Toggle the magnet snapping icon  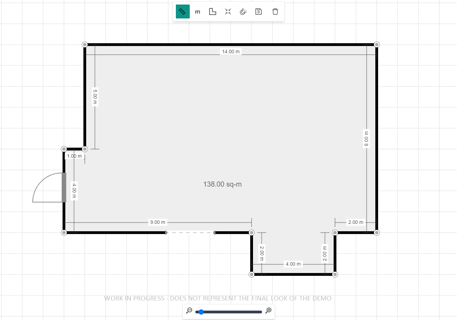(243, 11)
